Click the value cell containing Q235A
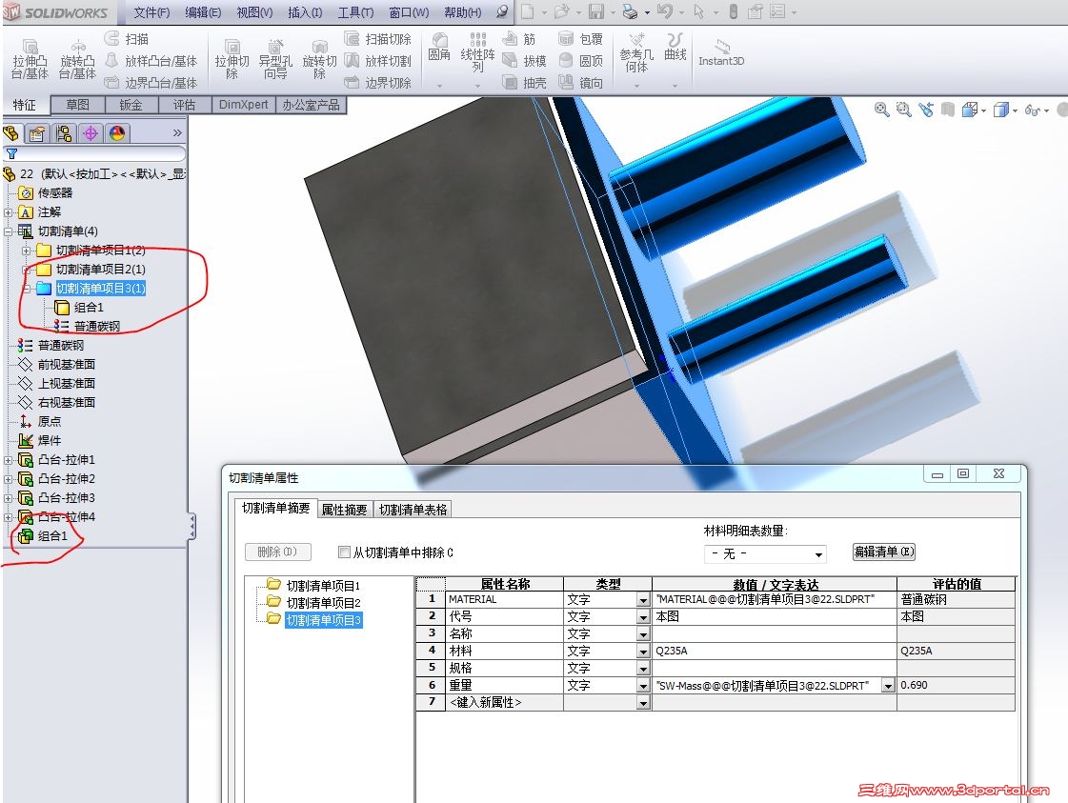This screenshot has height=803, width=1068. pyautogui.click(x=774, y=652)
